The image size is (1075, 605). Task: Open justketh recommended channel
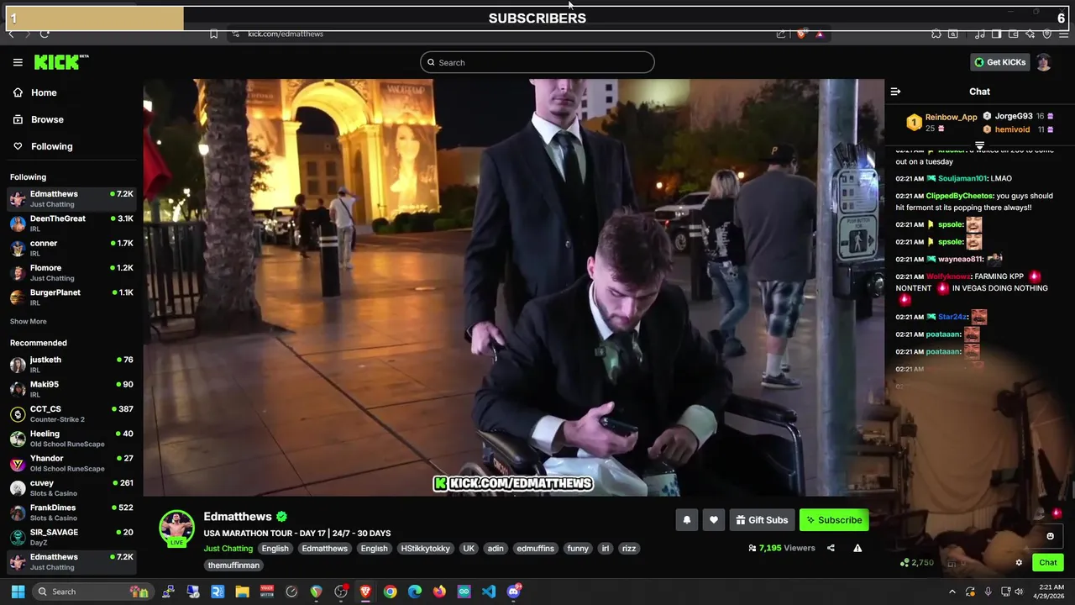pyautogui.click(x=71, y=365)
